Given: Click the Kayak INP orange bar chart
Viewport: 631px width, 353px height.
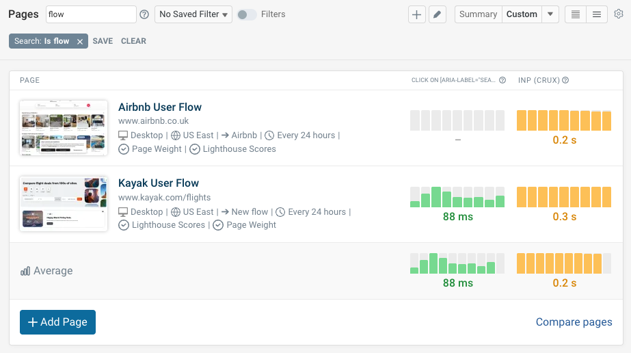Looking at the screenshot, I should click(x=564, y=197).
